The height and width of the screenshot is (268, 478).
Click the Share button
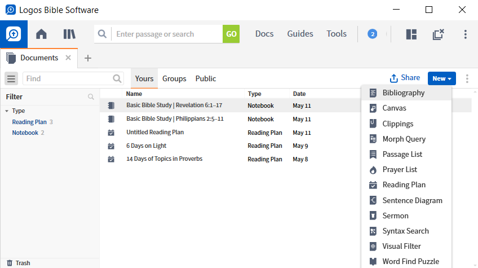click(405, 78)
